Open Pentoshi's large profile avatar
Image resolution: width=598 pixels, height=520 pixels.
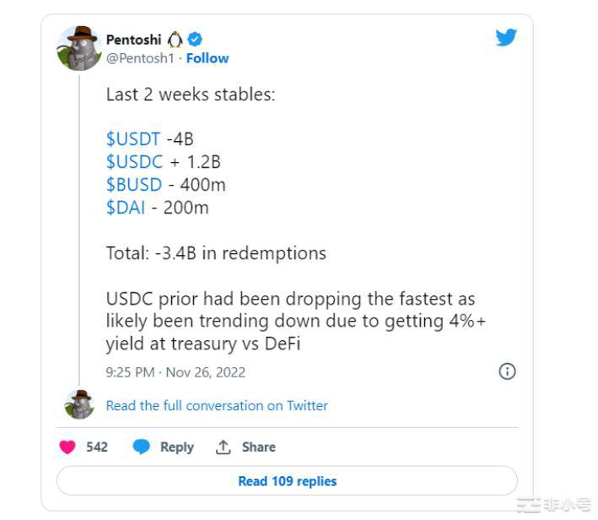click(78, 47)
